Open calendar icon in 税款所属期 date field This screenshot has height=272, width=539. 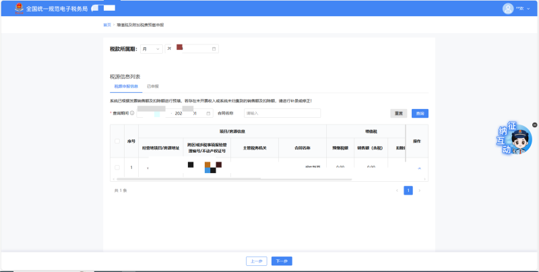point(214,49)
